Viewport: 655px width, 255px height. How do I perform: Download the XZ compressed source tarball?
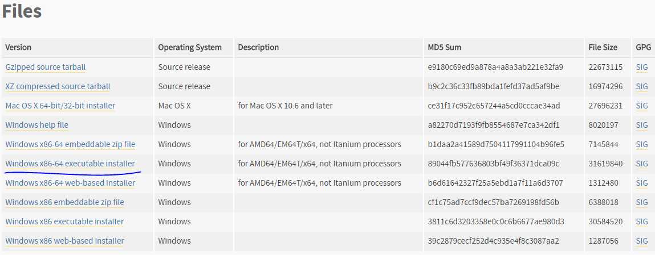tap(58, 86)
